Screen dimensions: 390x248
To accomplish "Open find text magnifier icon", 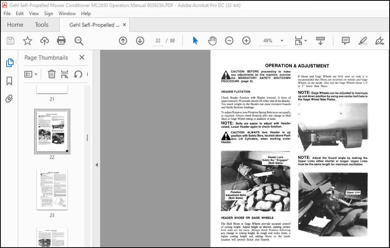I will [79, 41].
